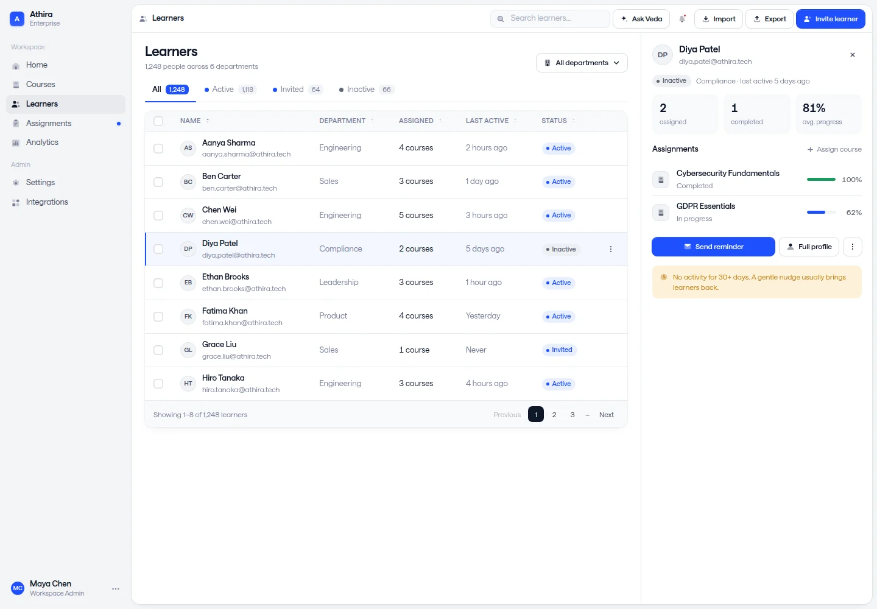The width and height of the screenshot is (877, 609).
Task: Sort by the Department column
Action: click(x=347, y=121)
